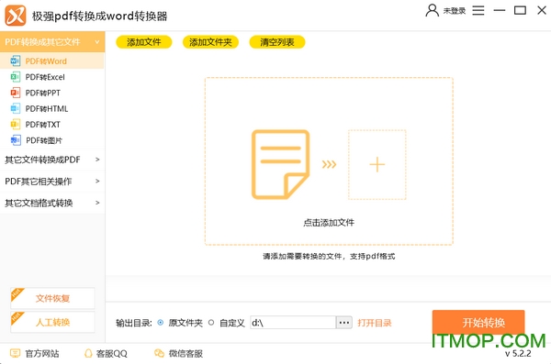
Task: Click the PDF转Word Word file icon
Action: [15, 61]
